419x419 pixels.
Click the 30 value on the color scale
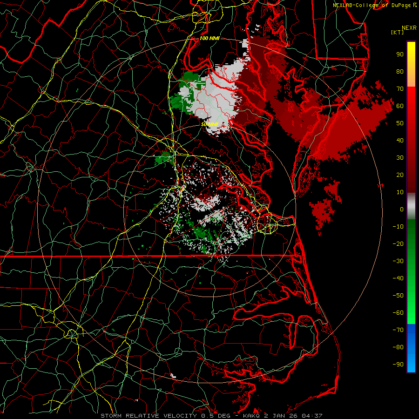pos(400,158)
